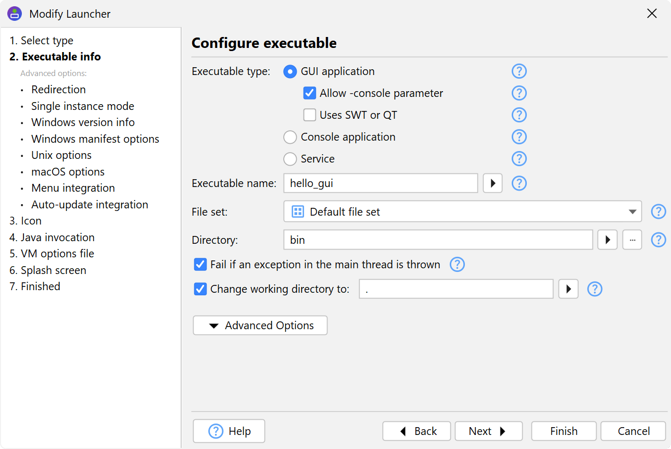
Task: Enable Uses SWT or QT checkbox
Action: [310, 115]
